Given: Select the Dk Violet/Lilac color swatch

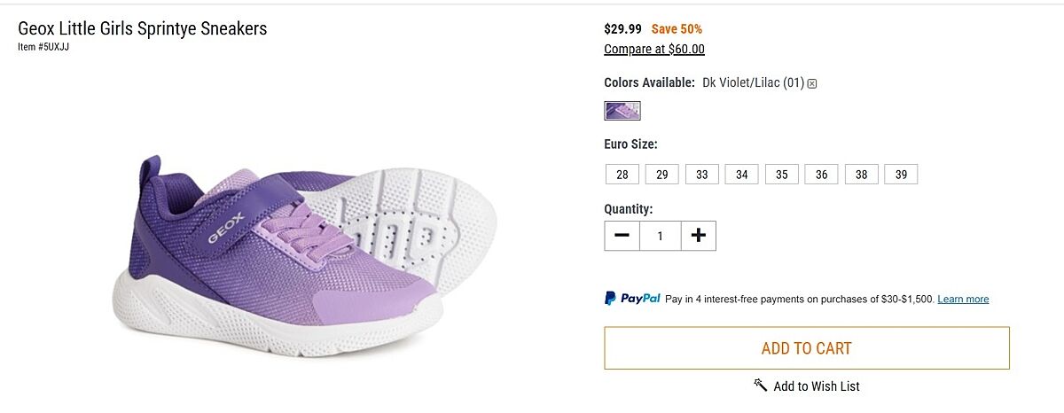Looking at the screenshot, I should pos(622,111).
